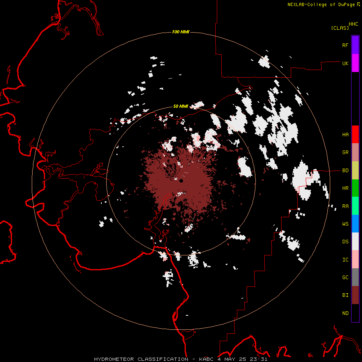Click the GR legend label

point(345,152)
